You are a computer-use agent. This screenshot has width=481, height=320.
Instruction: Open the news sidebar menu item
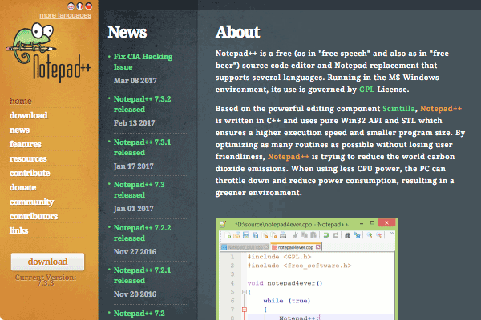point(19,130)
